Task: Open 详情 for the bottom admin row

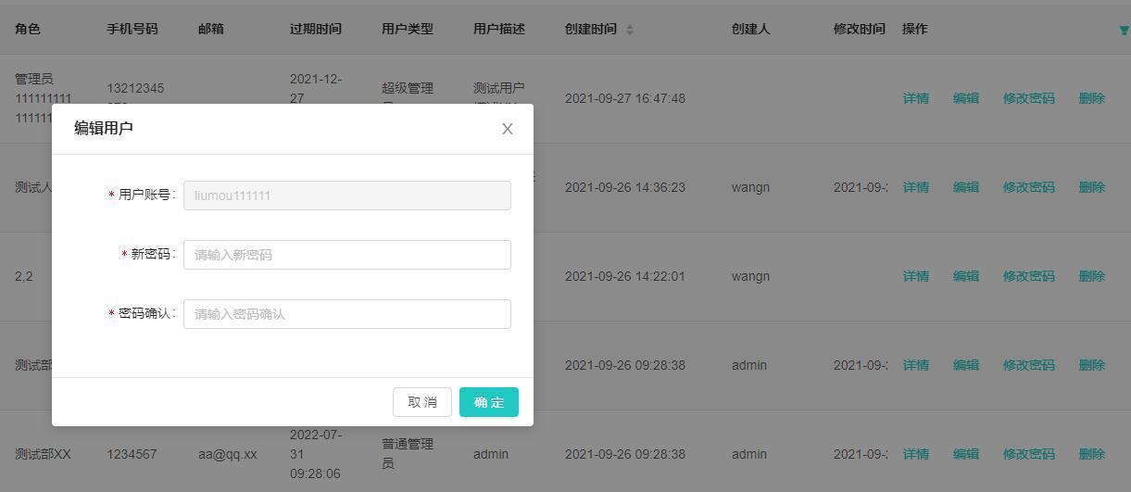Action: pos(915,454)
